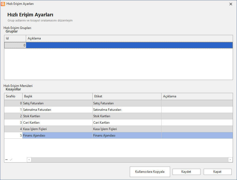
Task: Click SıraNo cell 2 of Stok Kartları row
Action: (13, 116)
